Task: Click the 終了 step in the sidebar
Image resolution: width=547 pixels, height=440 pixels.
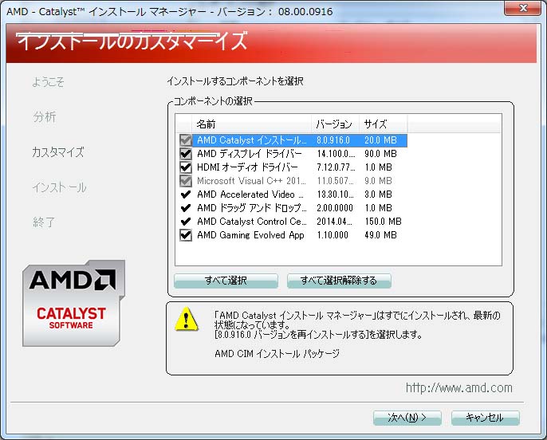Action: (x=44, y=222)
